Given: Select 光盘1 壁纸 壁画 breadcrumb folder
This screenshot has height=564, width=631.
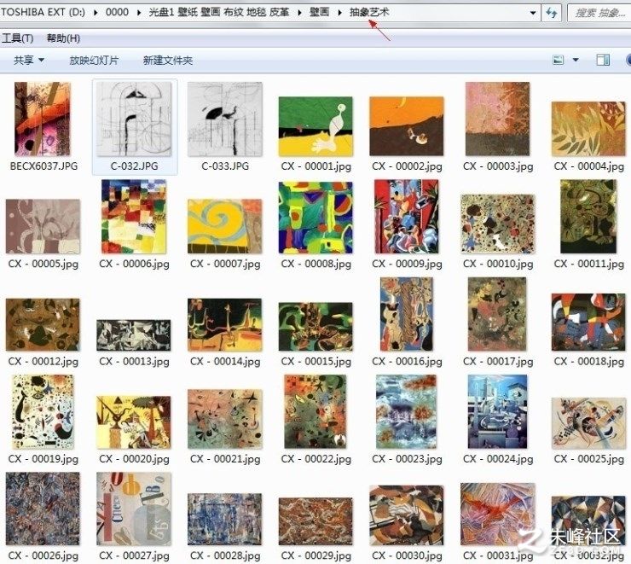Looking at the screenshot, I should [x=219, y=12].
